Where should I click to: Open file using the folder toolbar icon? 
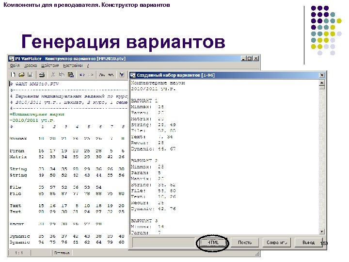(22, 75)
